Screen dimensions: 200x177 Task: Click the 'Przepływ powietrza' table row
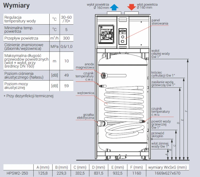38,38
